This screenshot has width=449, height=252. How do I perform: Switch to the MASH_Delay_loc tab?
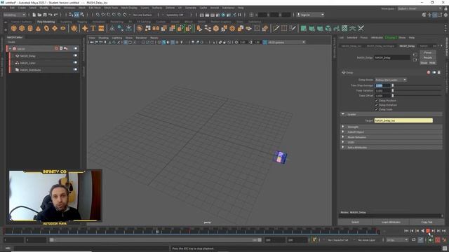(351, 46)
